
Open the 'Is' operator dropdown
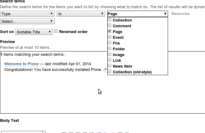click(x=81, y=14)
